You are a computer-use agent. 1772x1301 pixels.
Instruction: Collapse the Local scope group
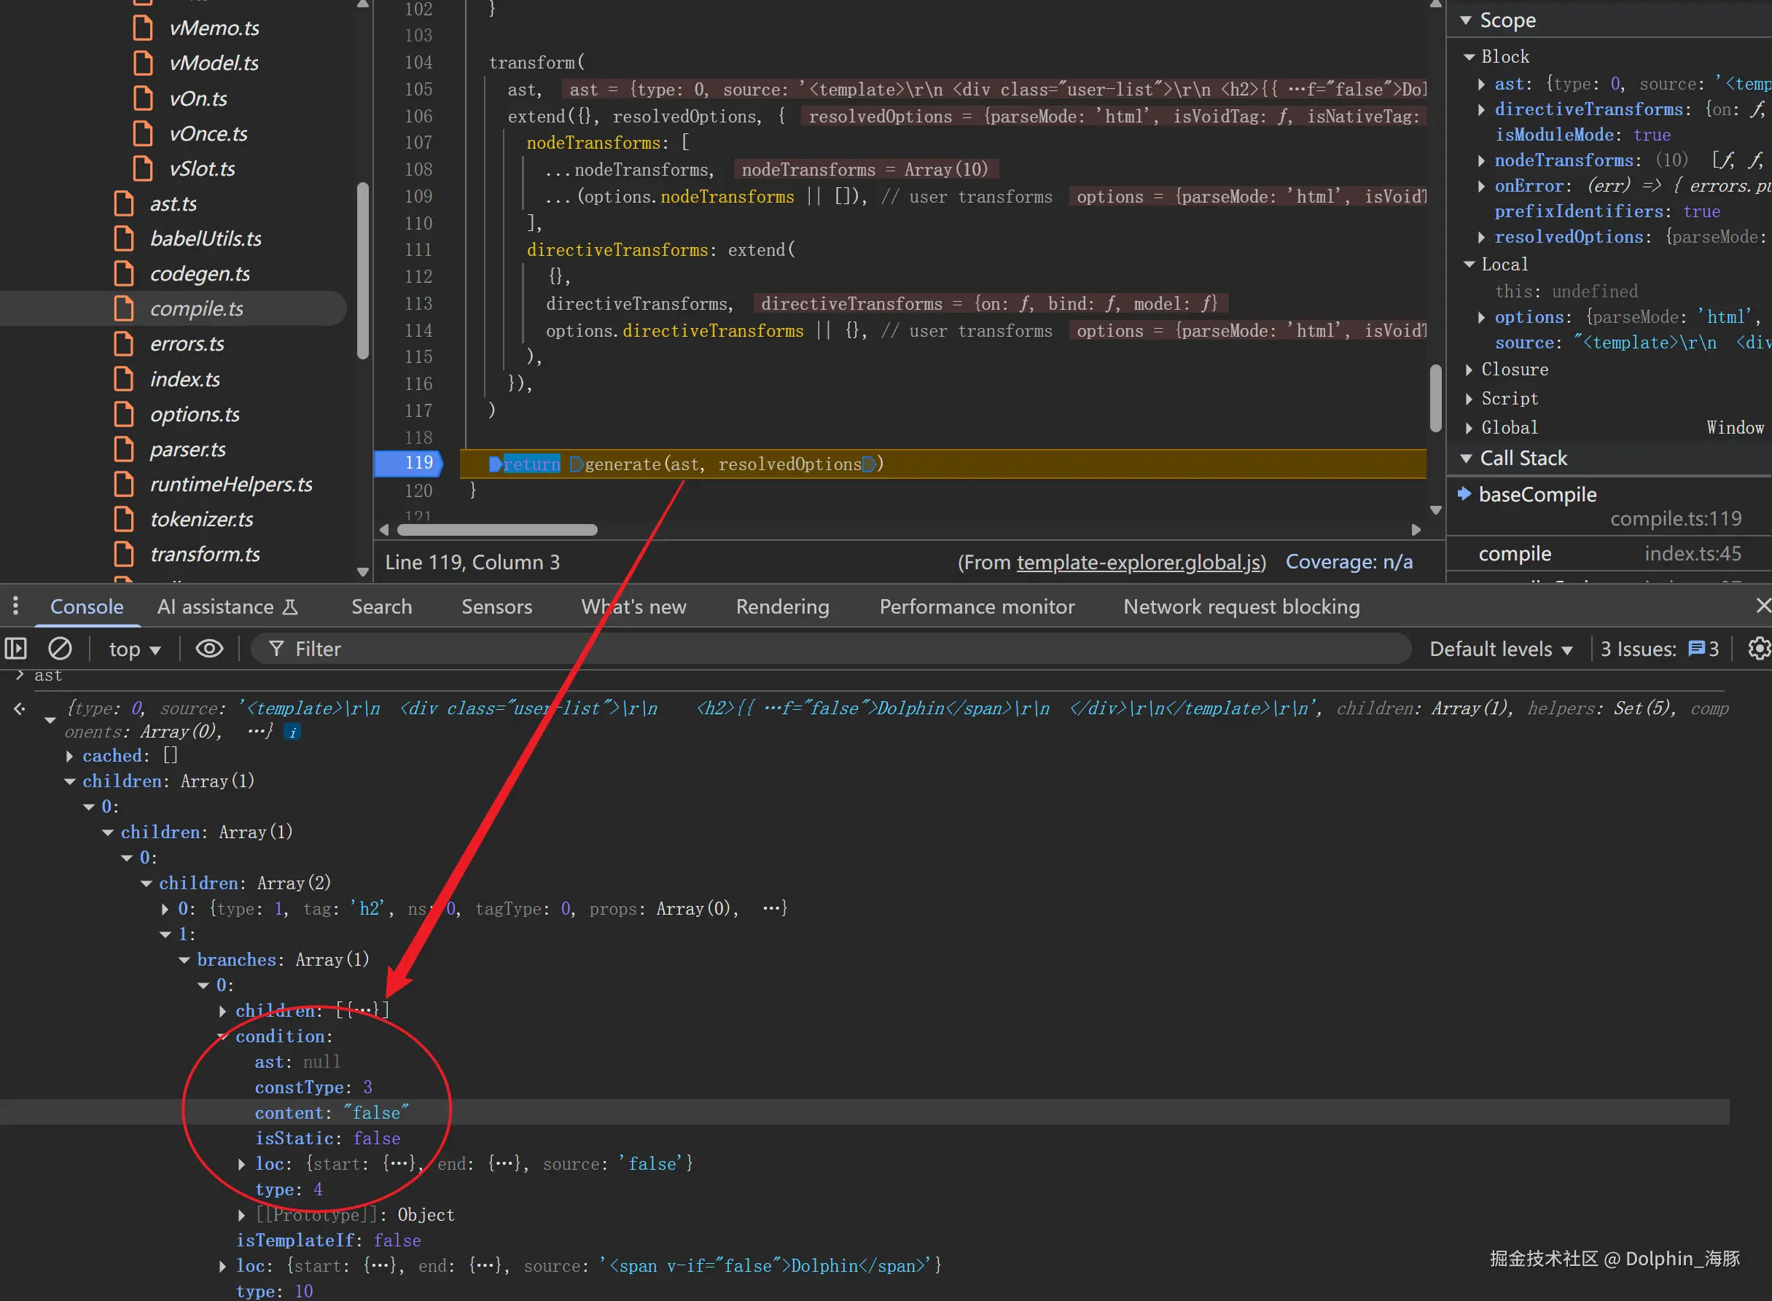[1469, 265]
